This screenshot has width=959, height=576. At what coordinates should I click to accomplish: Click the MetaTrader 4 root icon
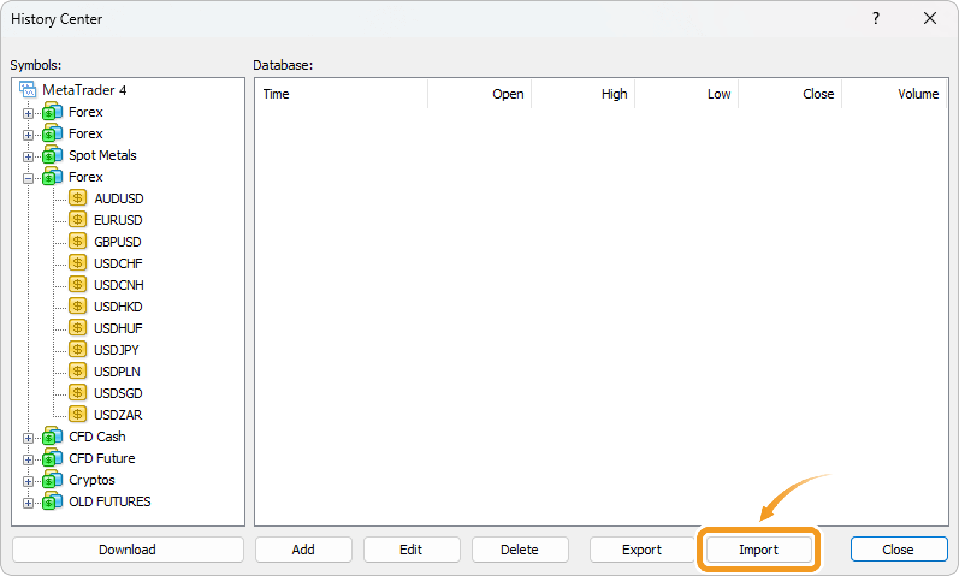click(x=28, y=90)
